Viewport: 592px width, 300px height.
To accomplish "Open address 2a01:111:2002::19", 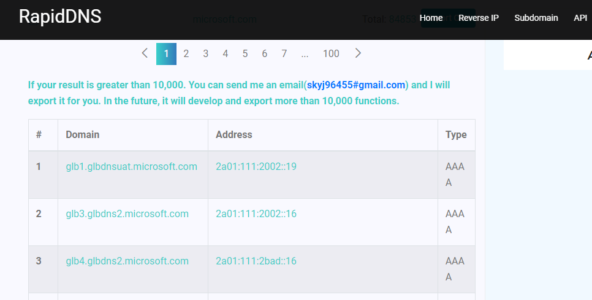I will (x=256, y=167).
